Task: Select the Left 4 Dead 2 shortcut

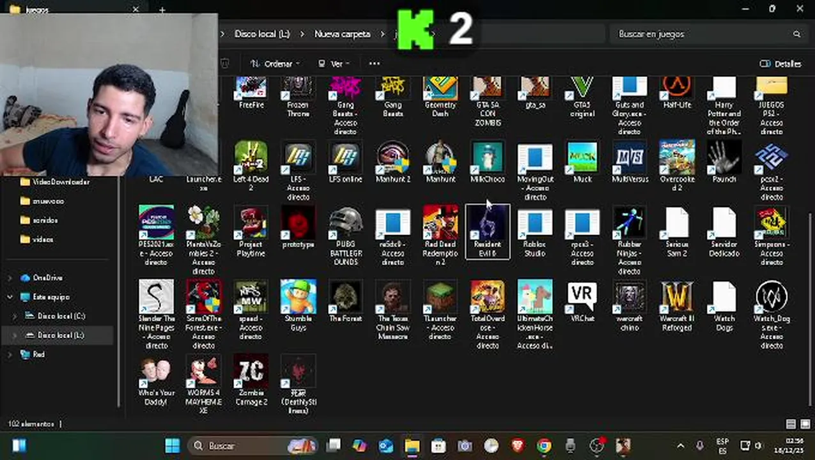Action: pyautogui.click(x=251, y=166)
